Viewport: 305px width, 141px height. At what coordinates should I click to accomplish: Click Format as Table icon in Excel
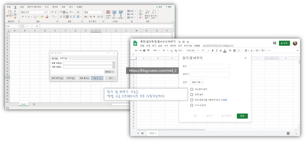pos(114,12)
